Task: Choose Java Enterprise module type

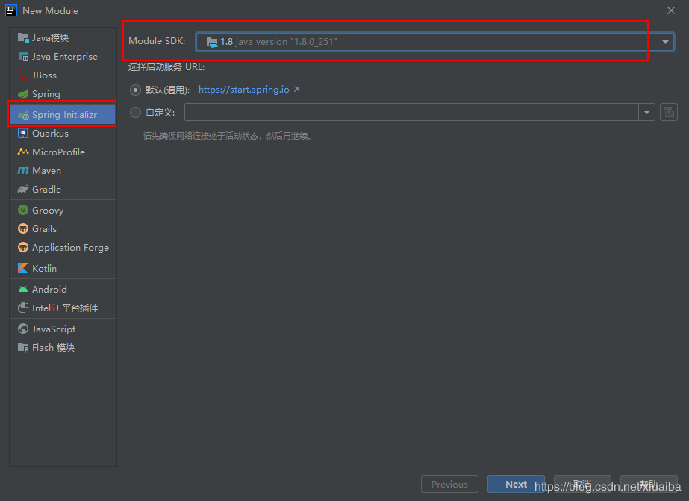Action: tap(63, 57)
